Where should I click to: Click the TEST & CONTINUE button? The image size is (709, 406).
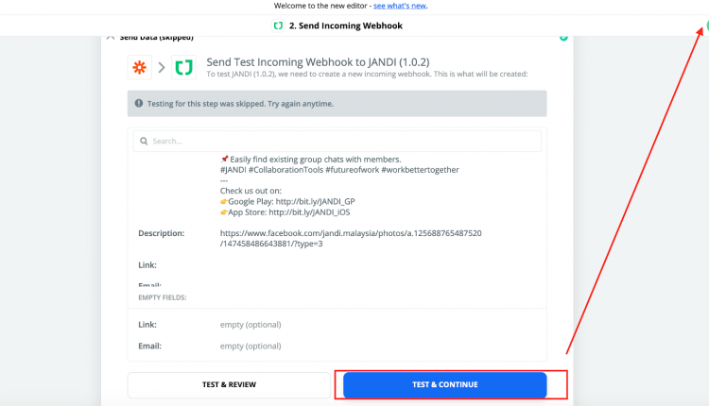pos(445,385)
